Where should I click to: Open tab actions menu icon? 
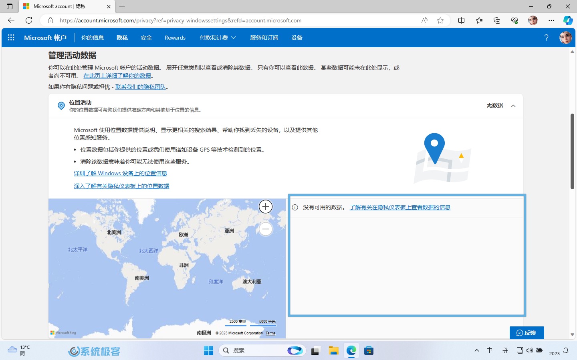coord(10,6)
